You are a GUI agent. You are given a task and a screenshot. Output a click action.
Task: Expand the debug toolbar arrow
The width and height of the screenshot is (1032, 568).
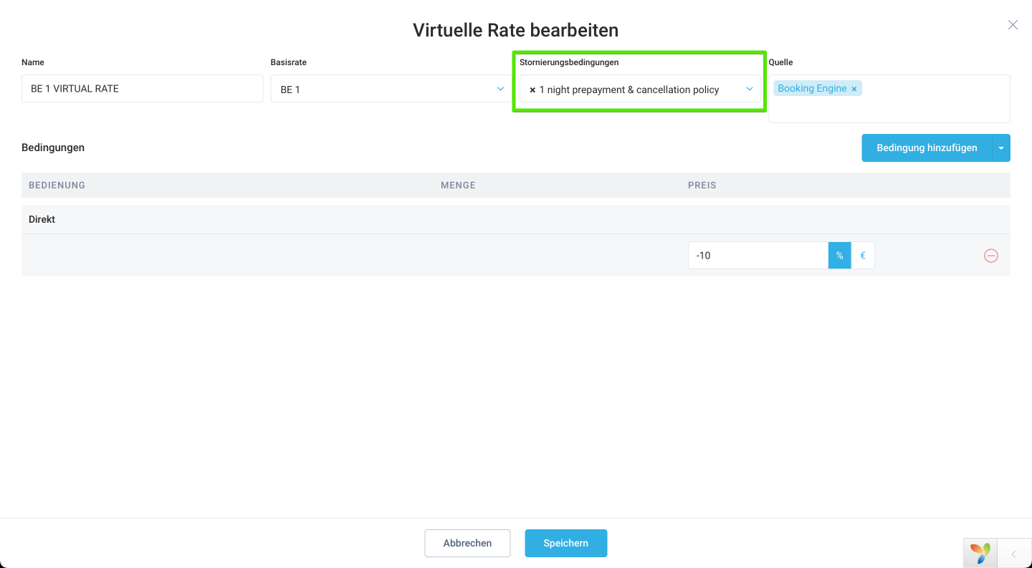tap(1013, 554)
